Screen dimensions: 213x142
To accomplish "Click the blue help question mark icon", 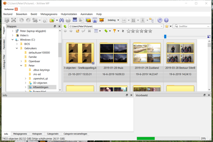I will [166, 20].
